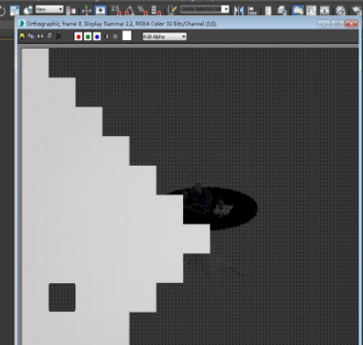Toggle angle snap
The image size is (363, 345).
point(130,10)
